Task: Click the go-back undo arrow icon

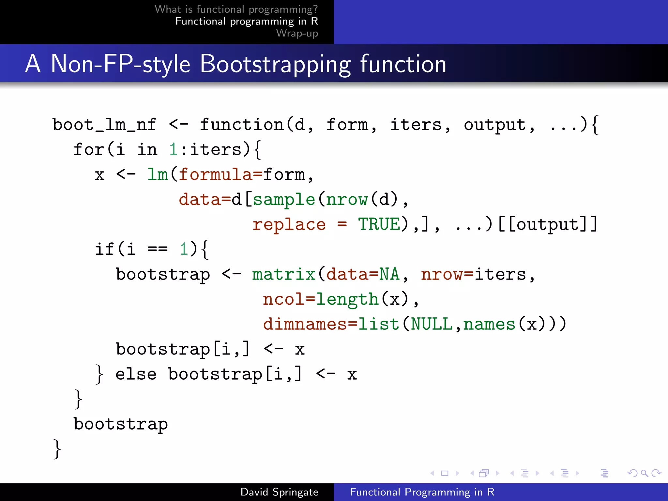Action: pos(632,473)
